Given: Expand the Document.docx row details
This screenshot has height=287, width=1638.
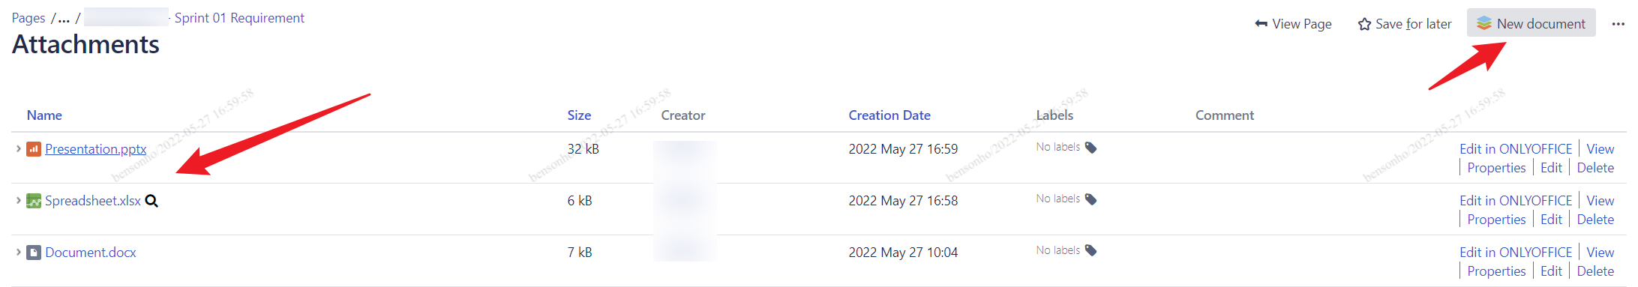Looking at the screenshot, I should click(18, 252).
